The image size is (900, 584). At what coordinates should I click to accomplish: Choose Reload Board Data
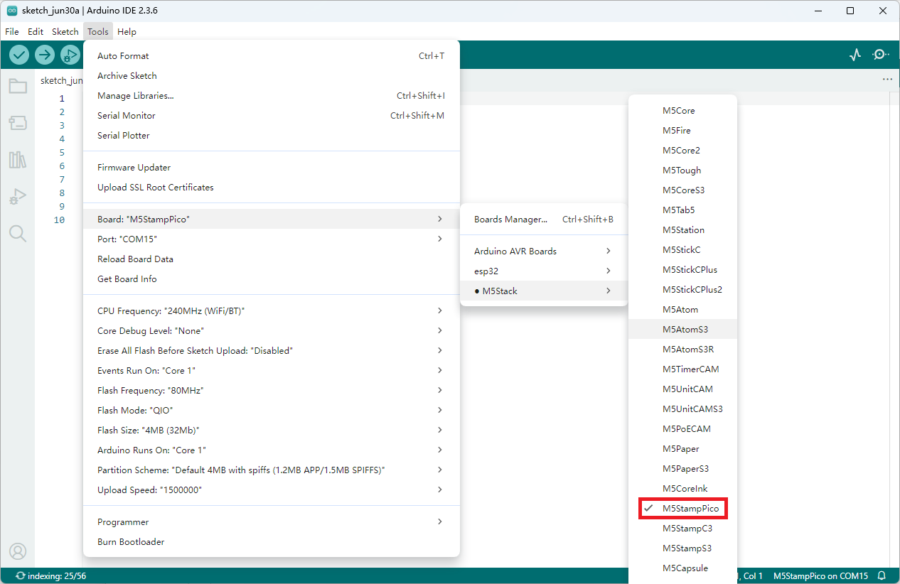coord(272,259)
